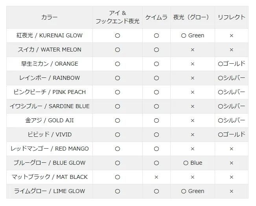Click the ○ Blue glow cell
This screenshot has width=256, height=206.
192,163
